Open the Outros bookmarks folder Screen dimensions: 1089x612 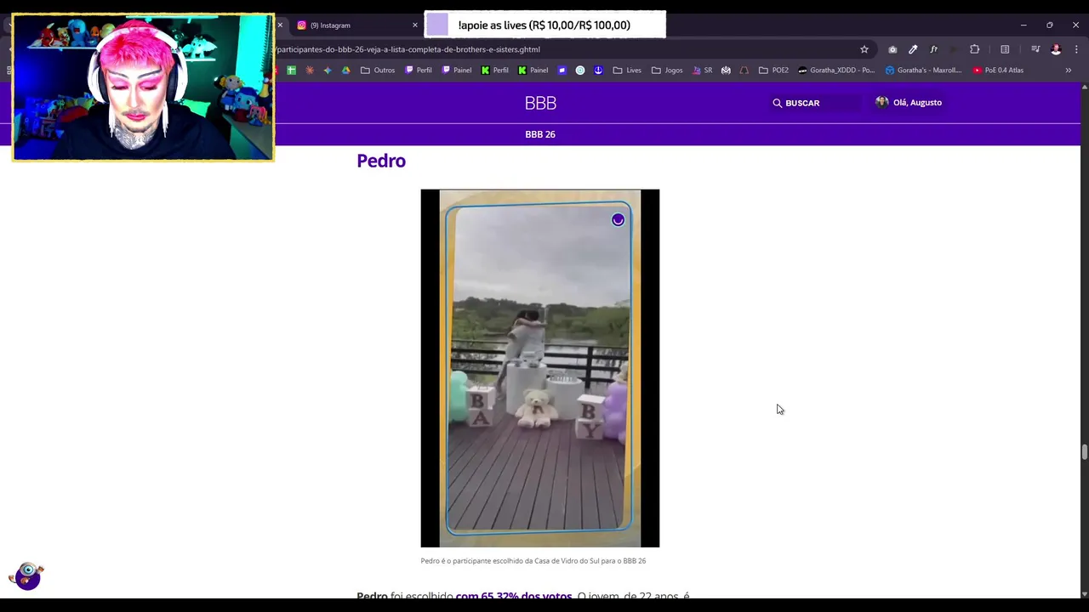(378, 71)
